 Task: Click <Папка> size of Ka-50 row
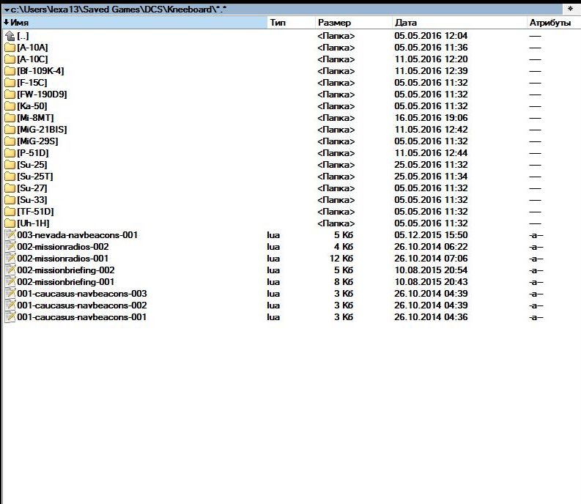pos(336,106)
